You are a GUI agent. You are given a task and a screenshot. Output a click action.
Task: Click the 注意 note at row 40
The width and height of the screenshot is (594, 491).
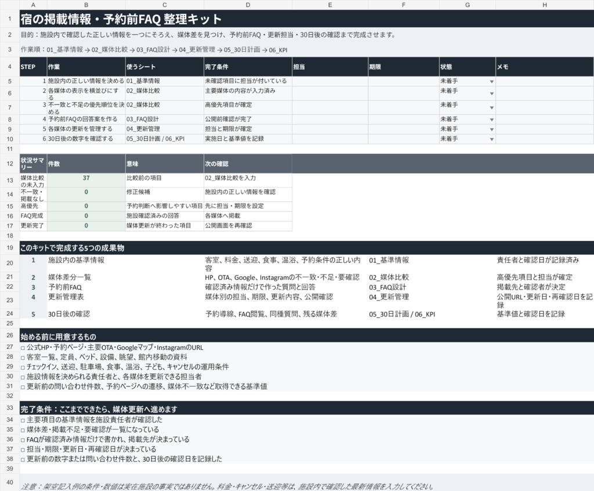307,483
